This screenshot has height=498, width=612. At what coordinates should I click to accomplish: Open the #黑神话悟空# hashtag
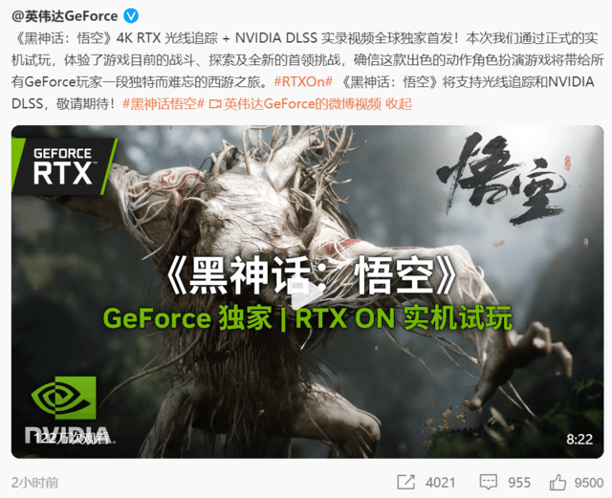pos(164,104)
